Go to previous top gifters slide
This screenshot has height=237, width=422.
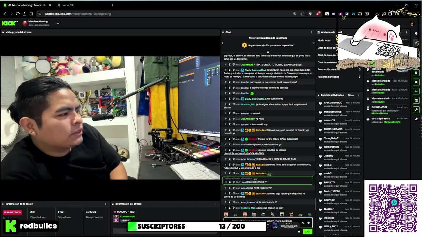222,43
